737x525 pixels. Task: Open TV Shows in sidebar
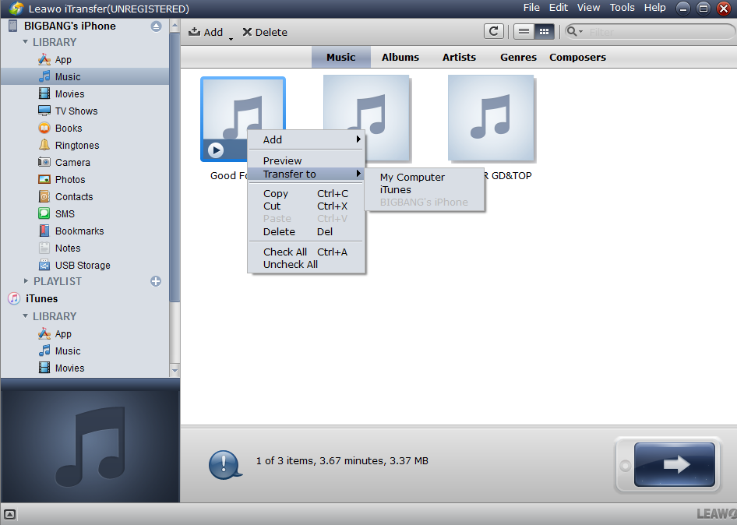pyautogui.click(x=76, y=111)
